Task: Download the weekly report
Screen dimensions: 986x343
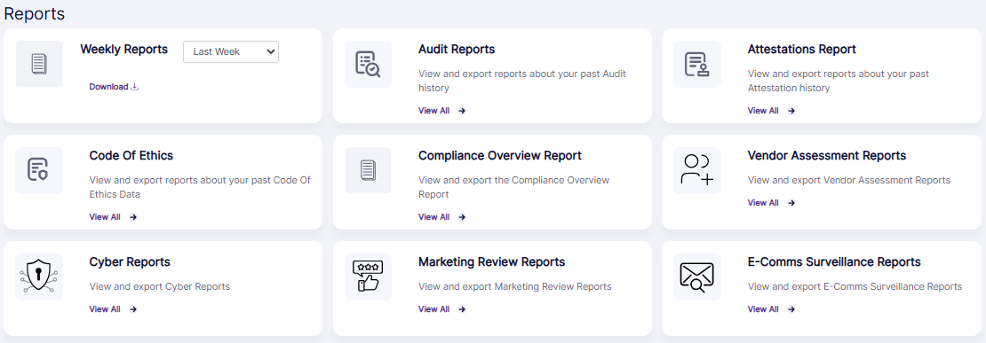Action: (x=114, y=87)
